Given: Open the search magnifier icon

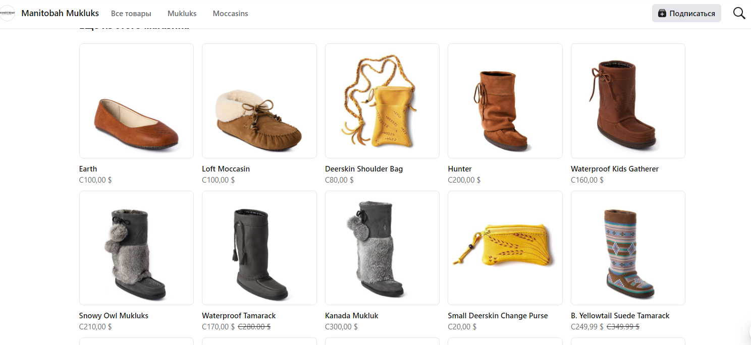Looking at the screenshot, I should [739, 14].
